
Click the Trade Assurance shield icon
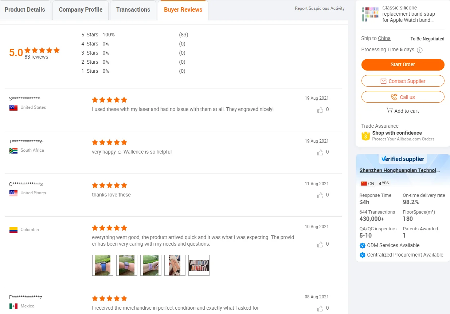coord(365,136)
